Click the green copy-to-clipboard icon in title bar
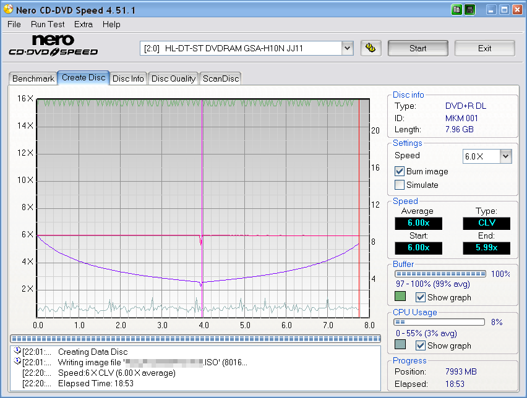This screenshot has height=398, width=527. pos(456,10)
